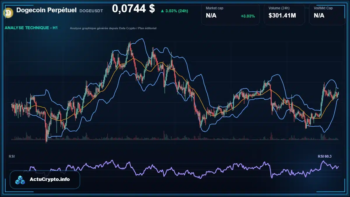
Task: Click the 0,0744 $ price value
Action: pos(133,9)
